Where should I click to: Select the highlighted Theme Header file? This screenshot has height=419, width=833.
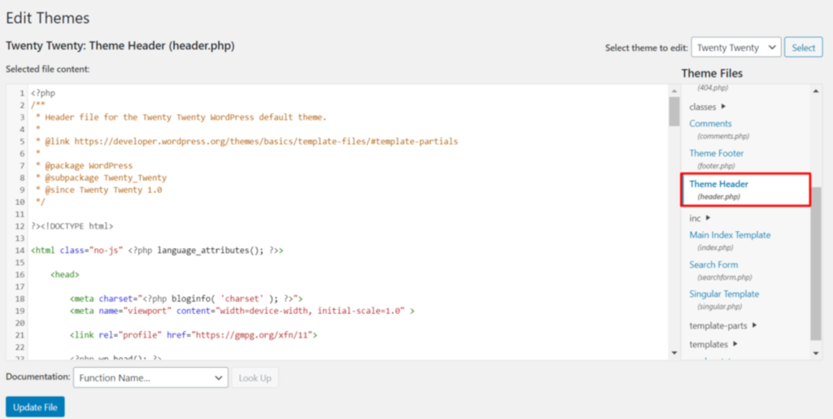[x=718, y=184]
